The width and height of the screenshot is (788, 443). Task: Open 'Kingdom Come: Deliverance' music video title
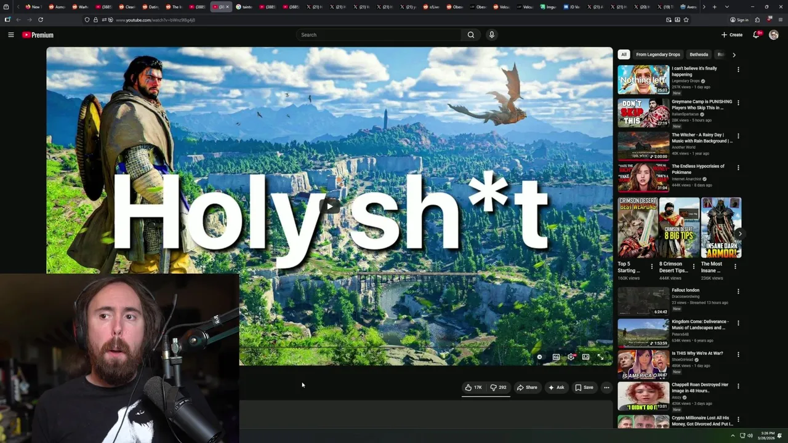[x=701, y=324]
